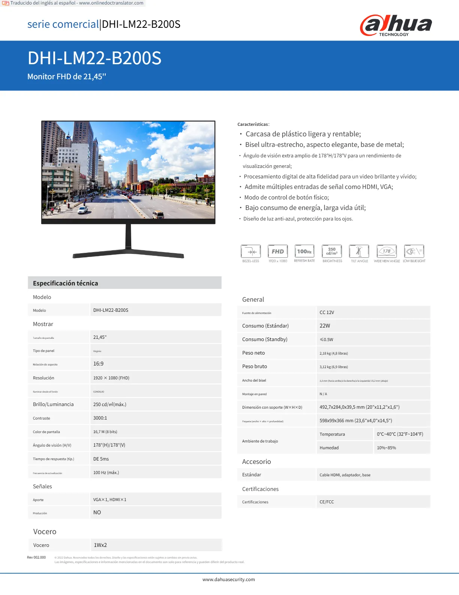This screenshot has width=459, height=595.
Task: Click the 'Ambiente de trabajo' row label
Action: point(260,441)
